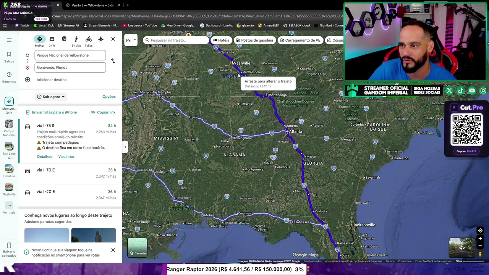
Task: Select the flights travel mode
Action: pos(101,39)
